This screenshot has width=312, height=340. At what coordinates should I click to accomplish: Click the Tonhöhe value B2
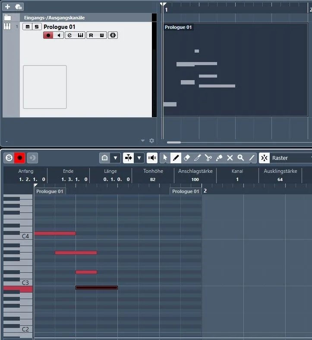(x=153, y=179)
